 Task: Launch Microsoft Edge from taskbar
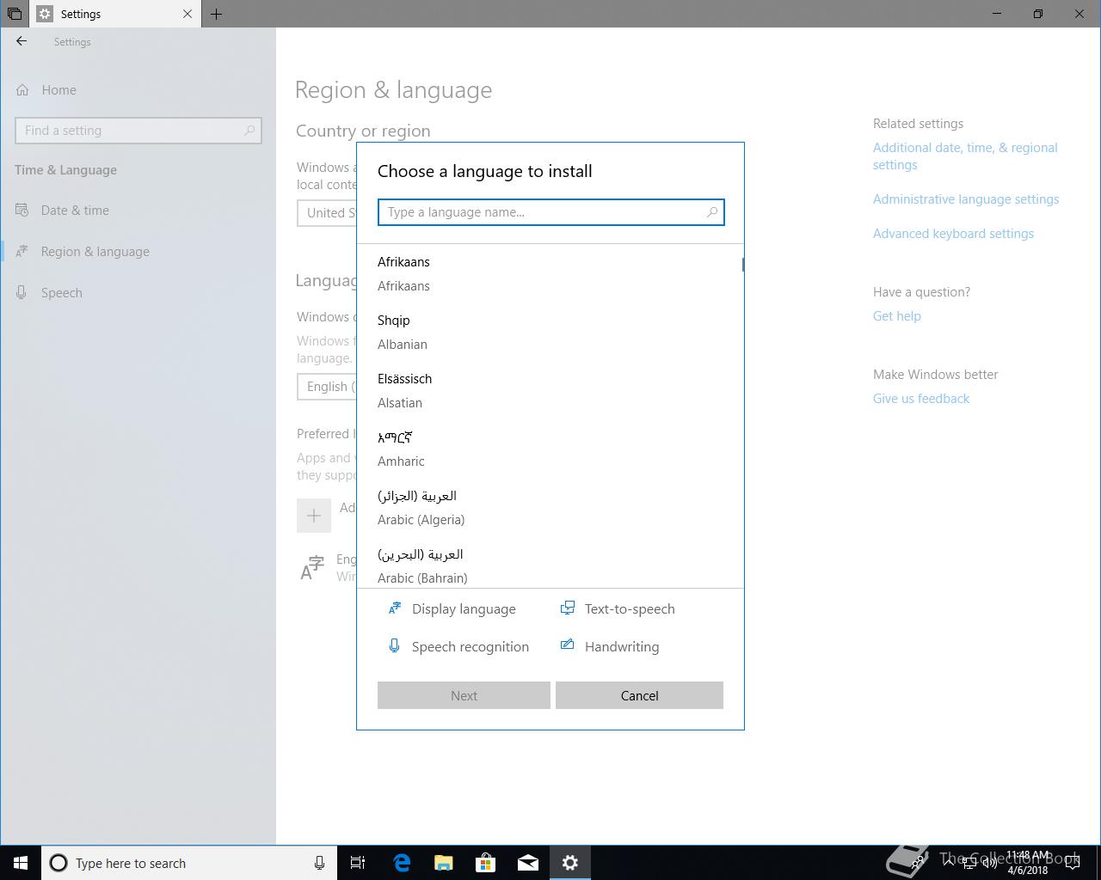(402, 863)
